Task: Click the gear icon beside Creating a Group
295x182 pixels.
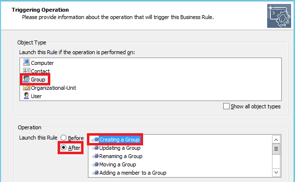Action: coord(95,140)
